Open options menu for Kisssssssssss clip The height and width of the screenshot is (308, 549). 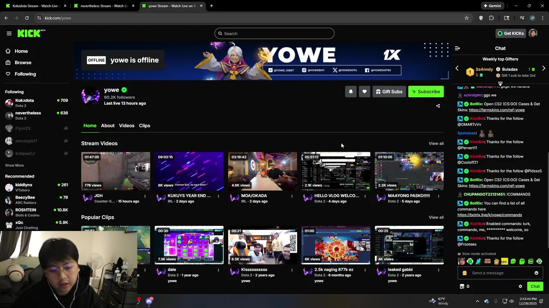[292, 270]
